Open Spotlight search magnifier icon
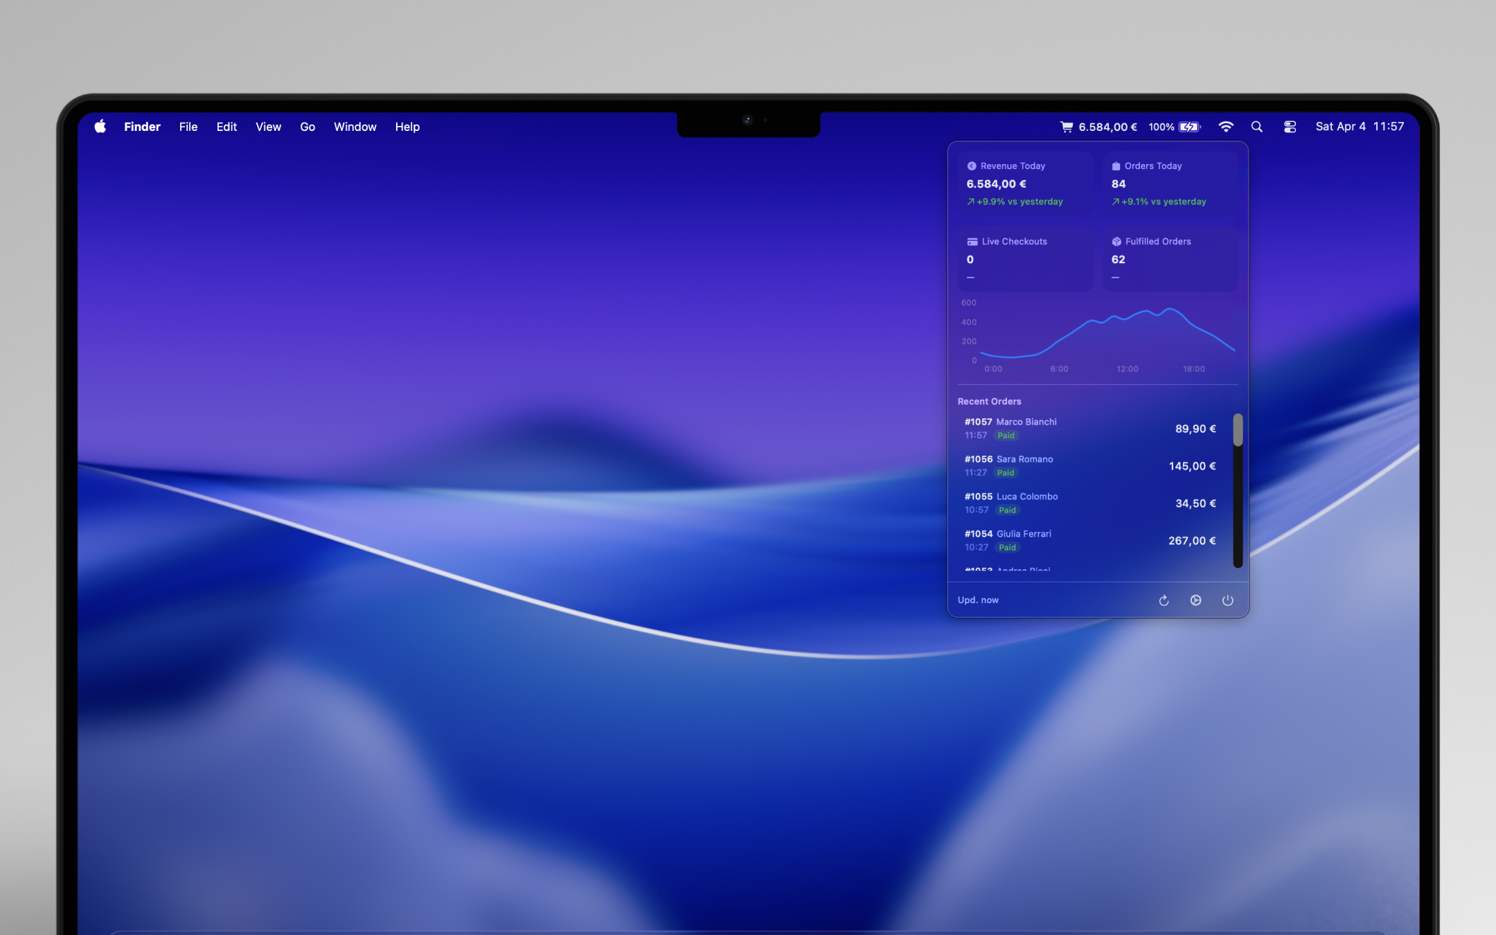The width and height of the screenshot is (1496, 935). (1257, 127)
